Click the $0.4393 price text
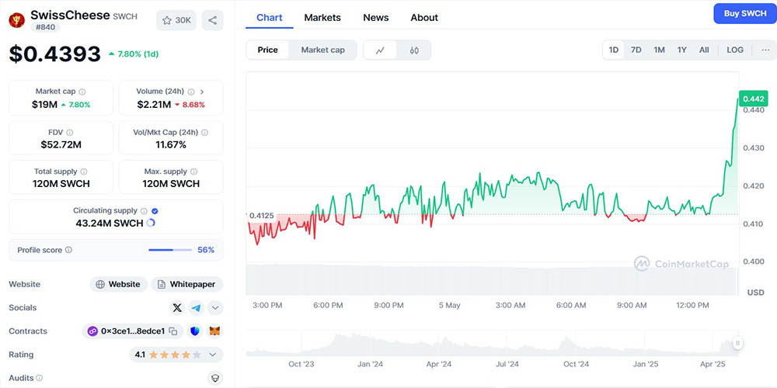777x388 pixels. coord(54,54)
